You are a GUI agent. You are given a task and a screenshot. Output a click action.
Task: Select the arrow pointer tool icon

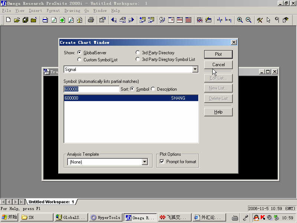[268, 20]
